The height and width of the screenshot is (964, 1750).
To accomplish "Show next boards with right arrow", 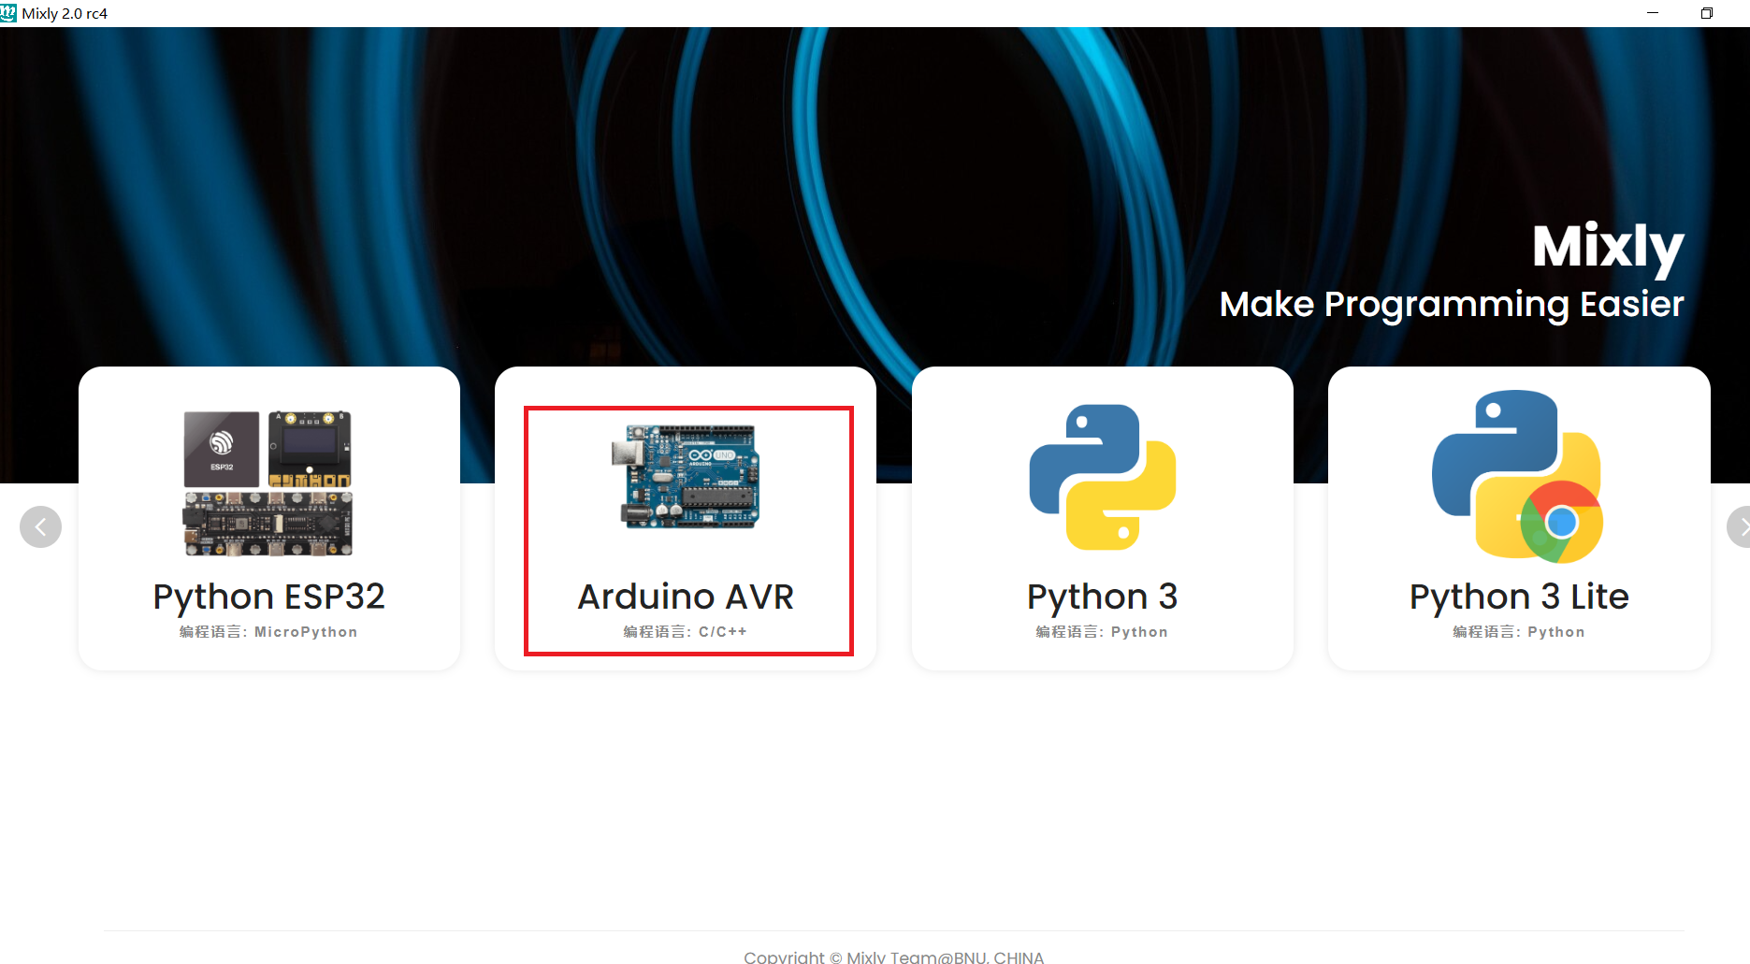I will pyautogui.click(x=1739, y=526).
